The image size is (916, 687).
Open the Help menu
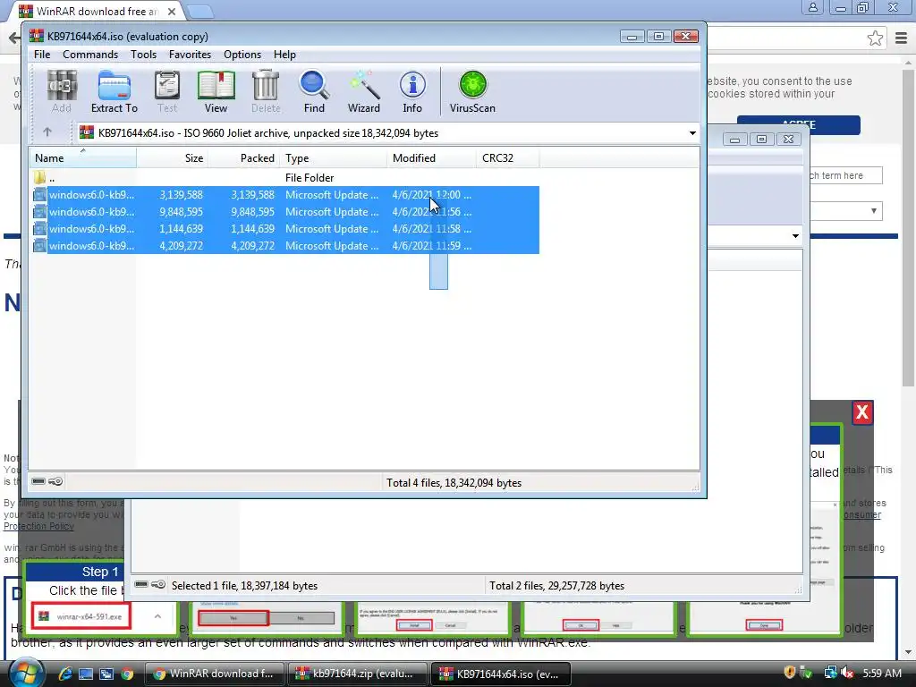click(x=284, y=55)
